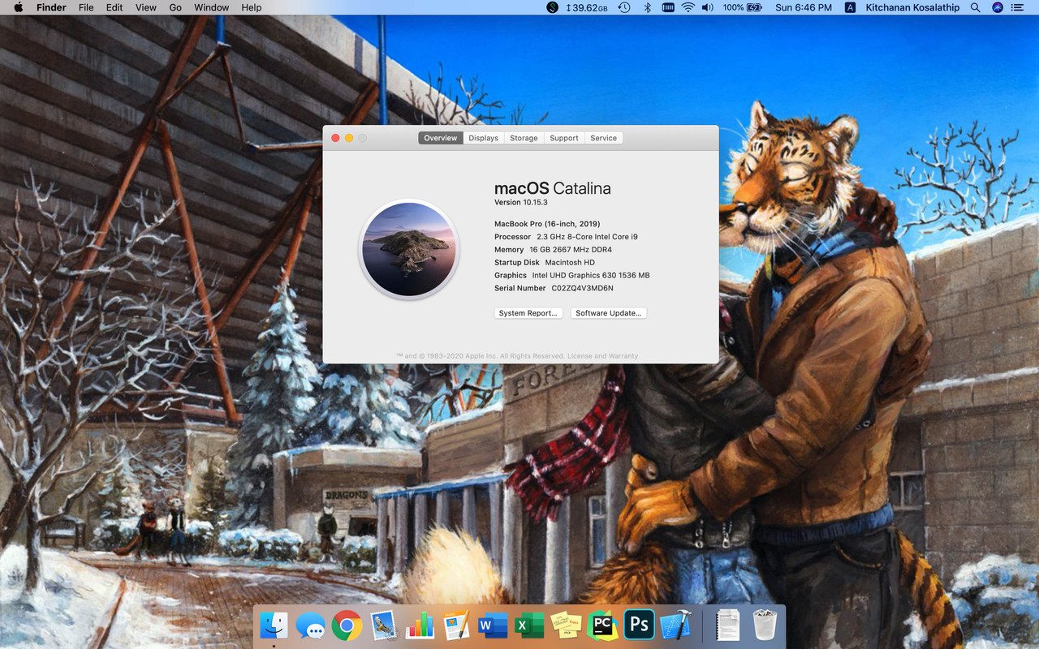This screenshot has width=1039, height=649.
Task: Launch Messages from the Dock
Action: click(310, 625)
